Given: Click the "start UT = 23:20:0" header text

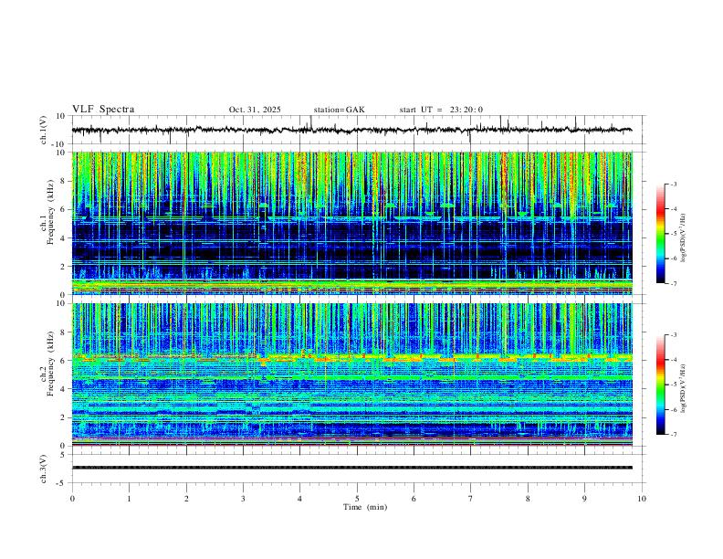Looking at the screenshot, I should [441, 110].
